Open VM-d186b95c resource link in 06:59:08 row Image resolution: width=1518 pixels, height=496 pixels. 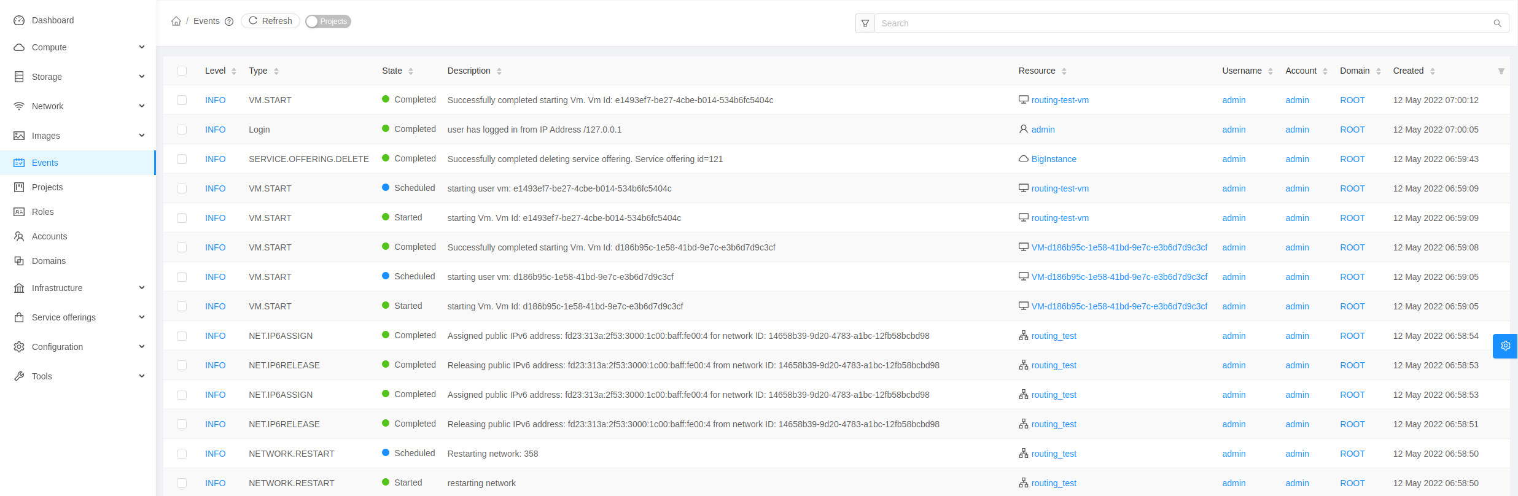pyautogui.click(x=1119, y=247)
